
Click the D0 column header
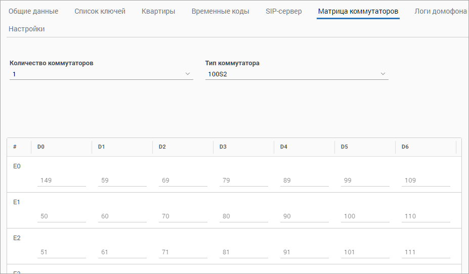pos(41,147)
